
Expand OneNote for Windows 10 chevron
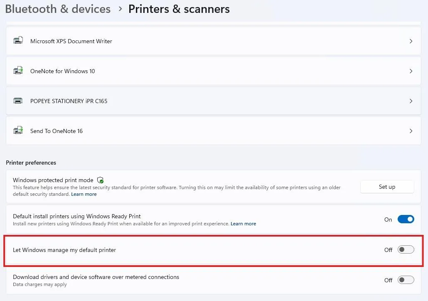pos(411,71)
